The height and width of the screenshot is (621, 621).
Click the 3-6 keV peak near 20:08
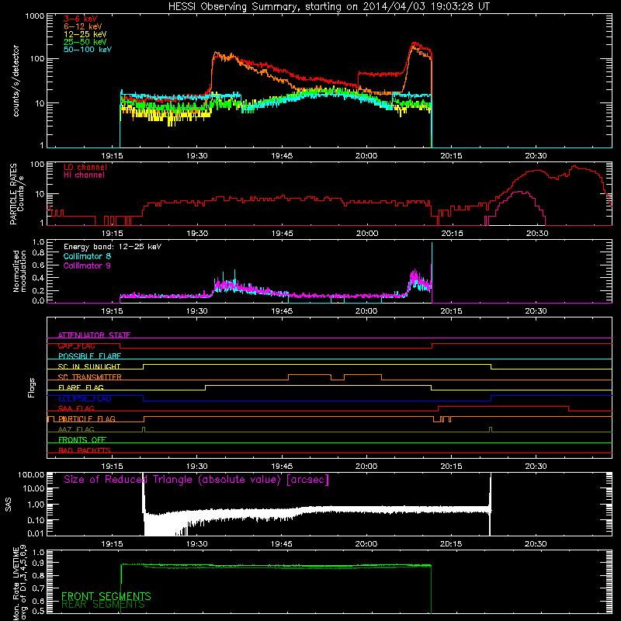414,43
